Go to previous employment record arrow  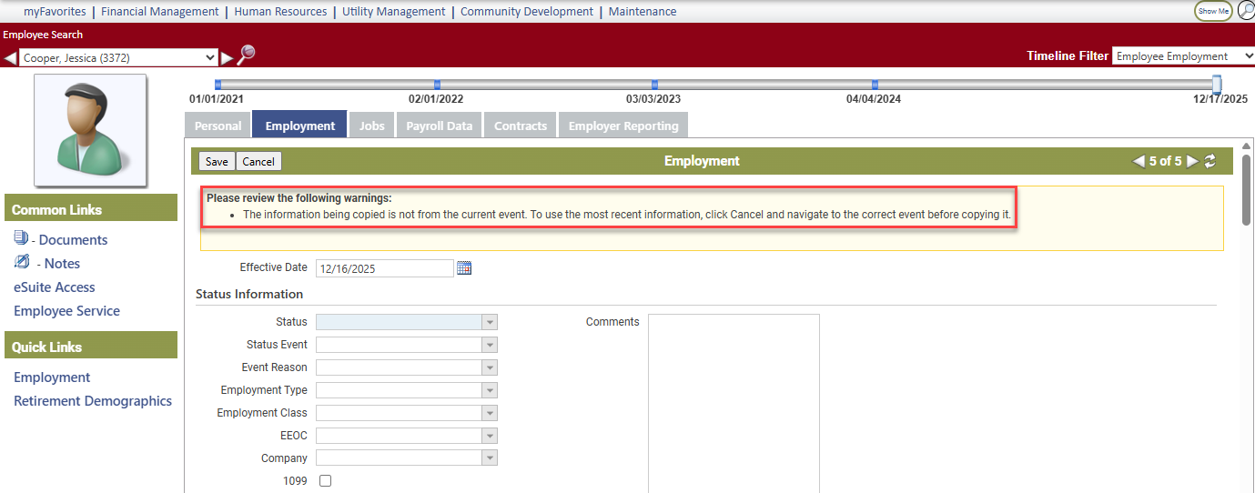(x=1138, y=161)
